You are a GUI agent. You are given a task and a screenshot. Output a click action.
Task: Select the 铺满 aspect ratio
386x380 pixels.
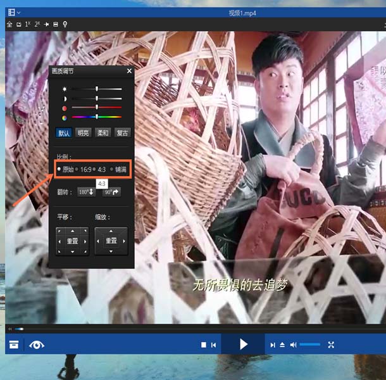[x=119, y=169]
